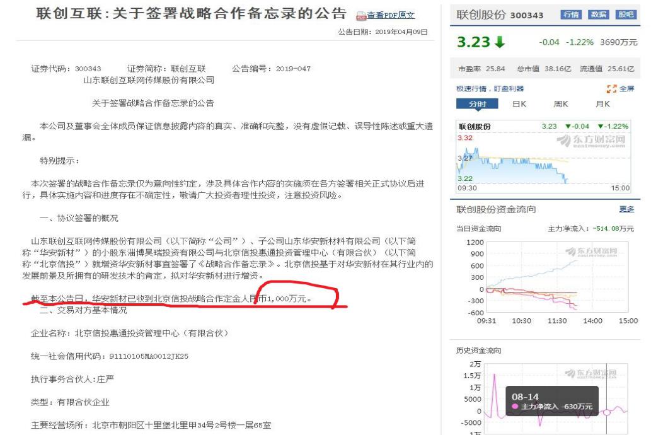Click 证券代码：300343 text
Viewport: 668px width, 435px height.
tap(66, 69)
